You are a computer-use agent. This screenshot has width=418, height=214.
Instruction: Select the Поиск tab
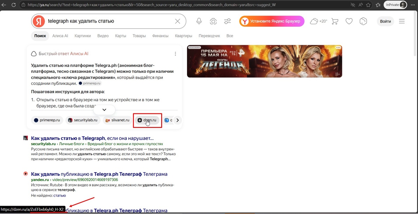coord(40,36)
